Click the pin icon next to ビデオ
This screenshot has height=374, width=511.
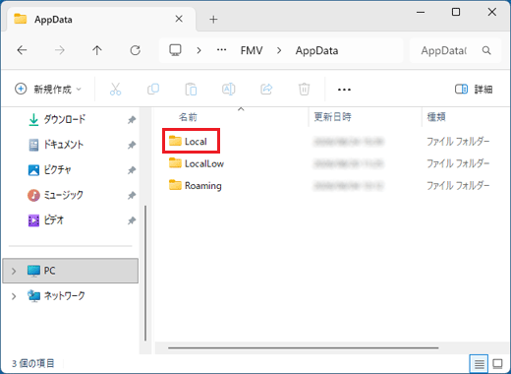132,220
